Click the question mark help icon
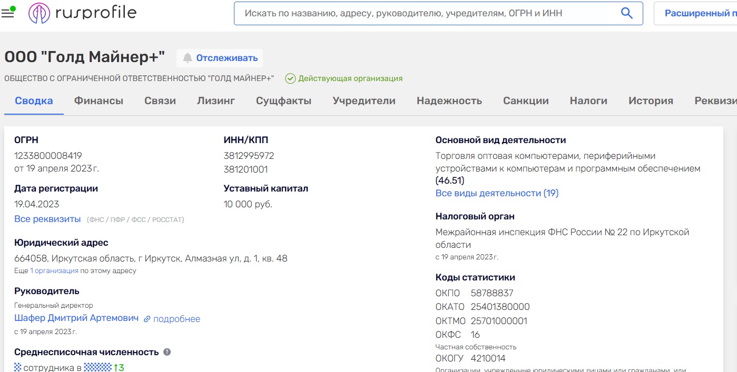The image size is (737, 372). 167,352
